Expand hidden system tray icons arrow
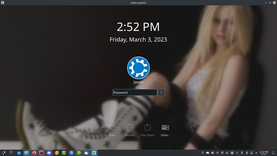 (x=256, y=153)
